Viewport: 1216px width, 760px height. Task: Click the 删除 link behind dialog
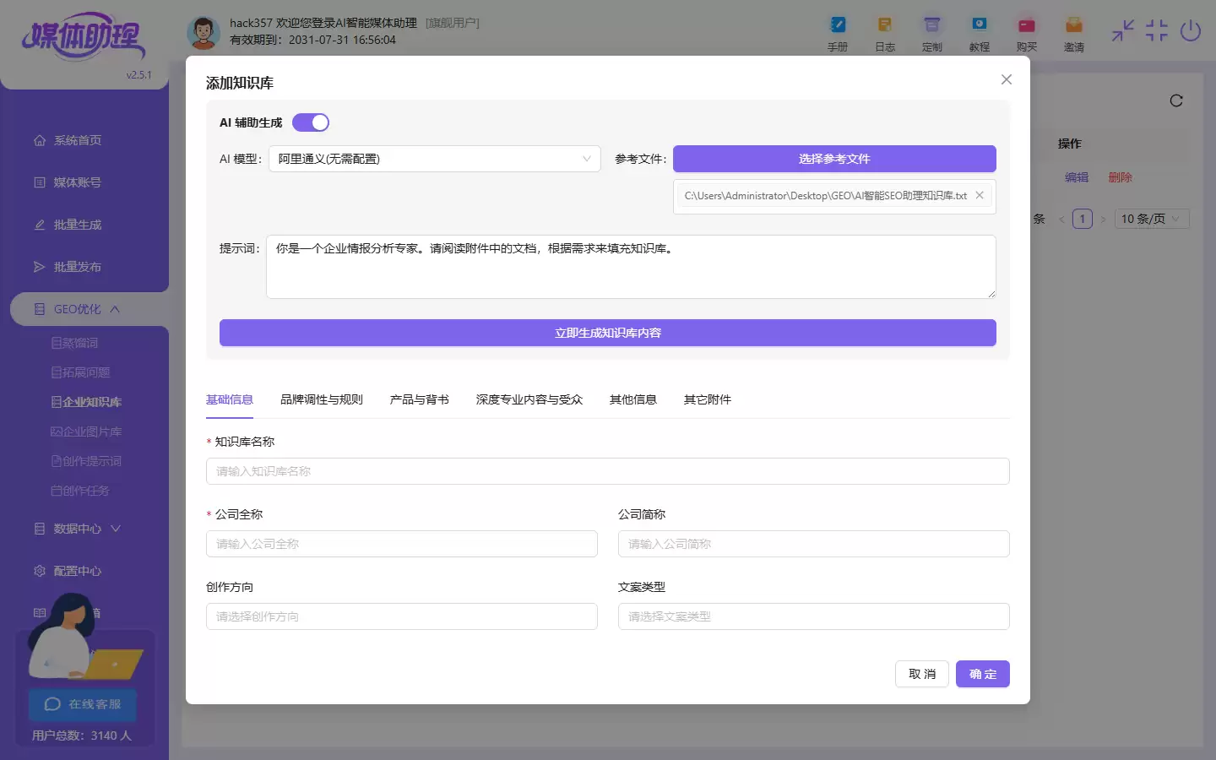tap(1121, 177)
